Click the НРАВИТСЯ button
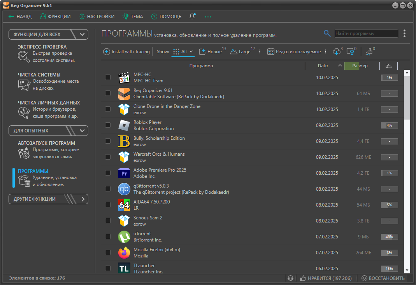 coord(326,278)
